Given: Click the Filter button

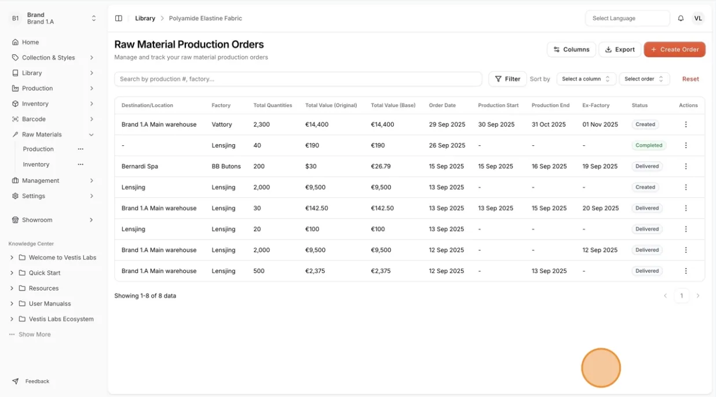Looking at the screenshot, I should 507,79.
